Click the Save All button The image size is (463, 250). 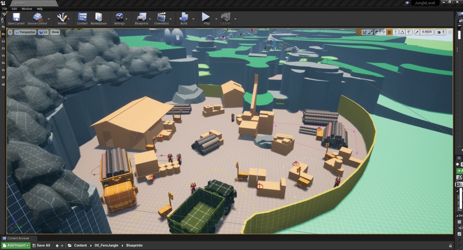[x=41, y=245]
